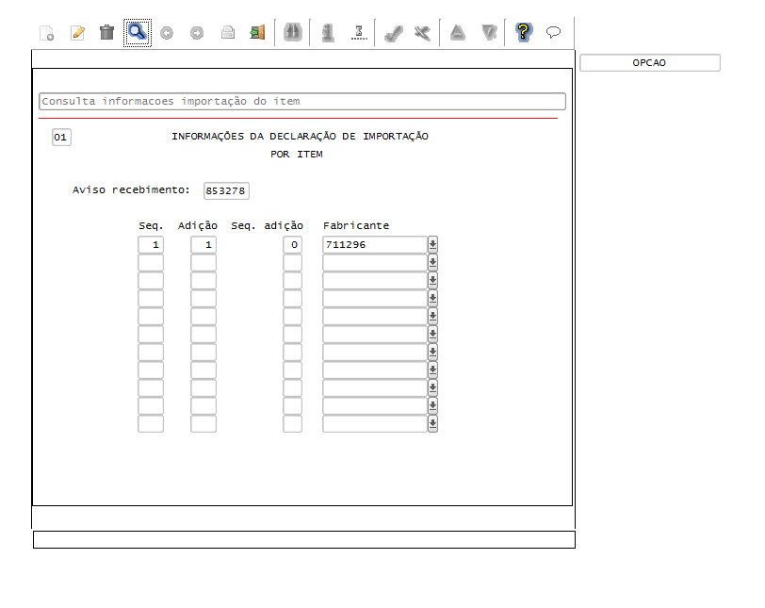The image size is (765, 608).
Task: Click the field showing 01
Action: click(61, 137)
